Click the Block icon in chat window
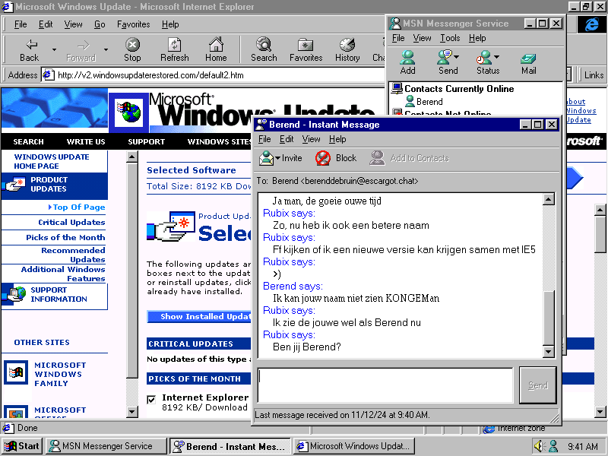 [x=323, y=158]
